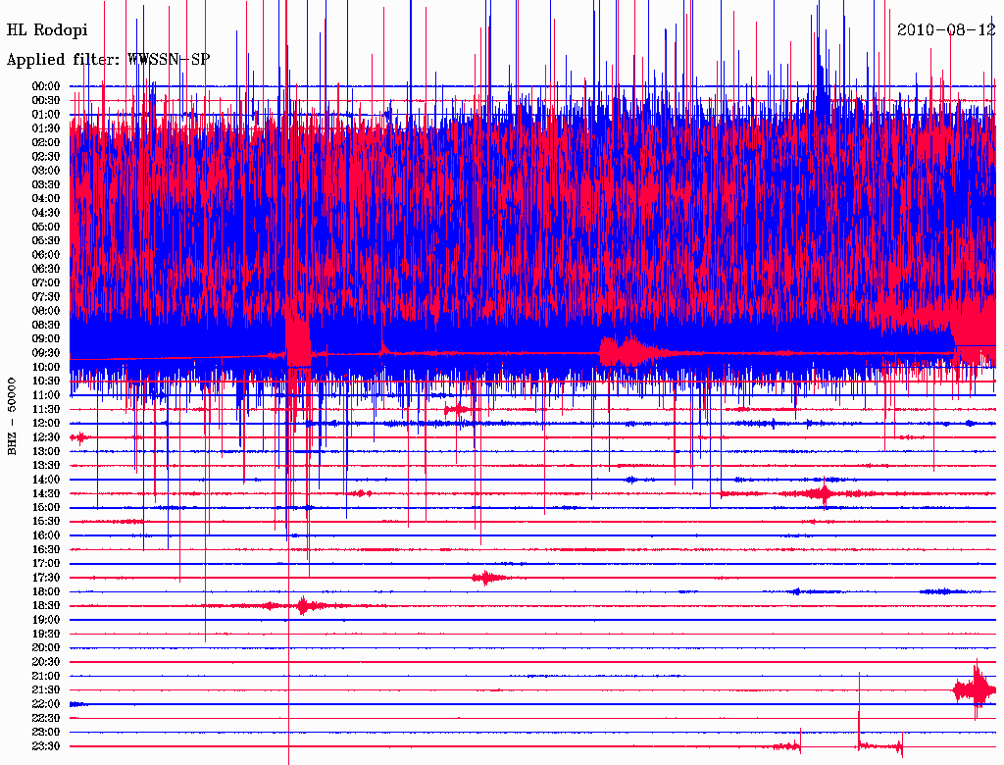Choose the 17:30 time label
Image resolution: width=1004 pixels, height=765 pixels.
pos(46,578)
